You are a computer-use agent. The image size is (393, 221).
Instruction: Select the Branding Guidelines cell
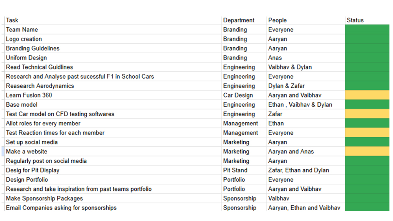pyautogui.click(x=113, y=48)
